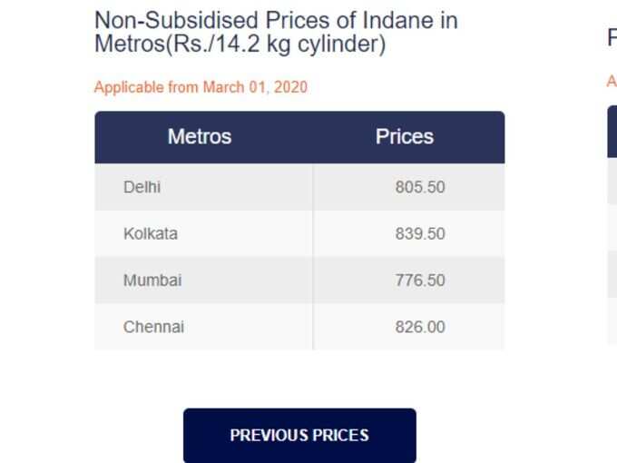
Task: Click the Metros column header
Action: pos(200,136)
